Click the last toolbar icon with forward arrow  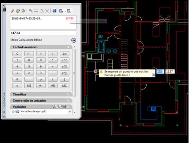coord(69,11)
